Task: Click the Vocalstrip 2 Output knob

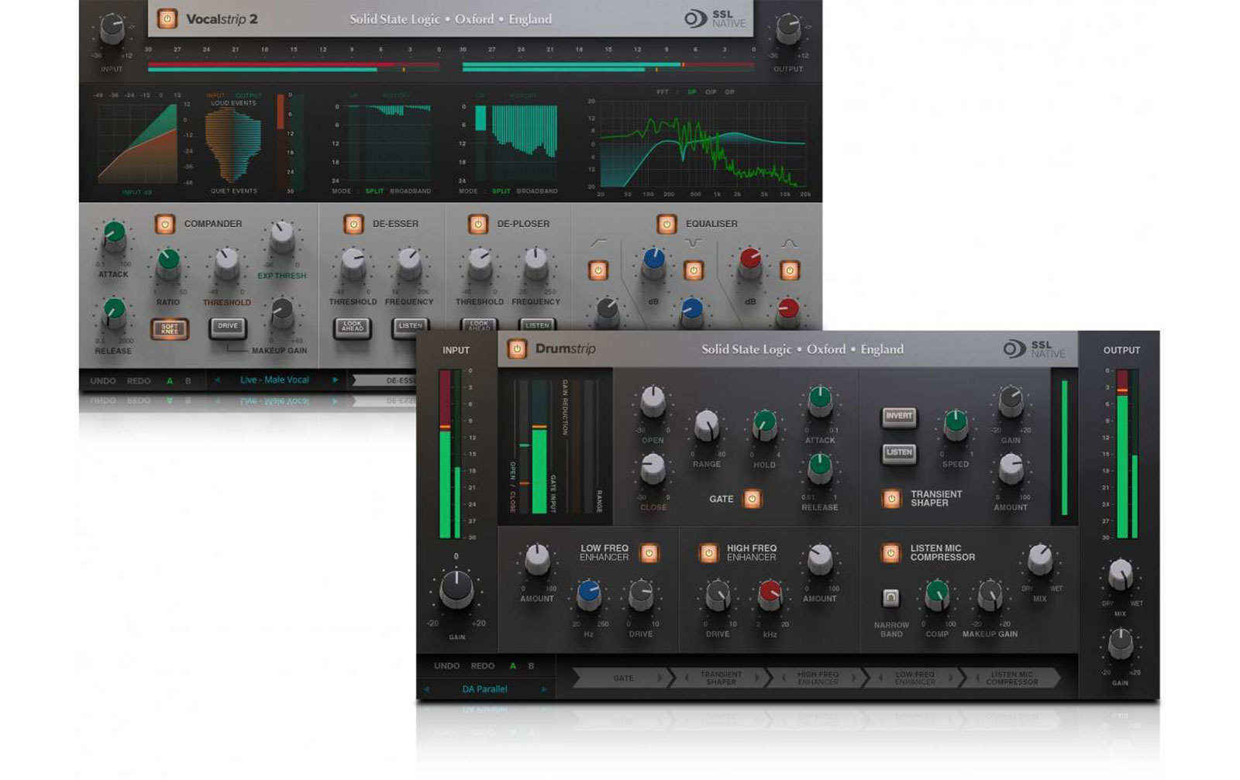Action: click(788, 30)
